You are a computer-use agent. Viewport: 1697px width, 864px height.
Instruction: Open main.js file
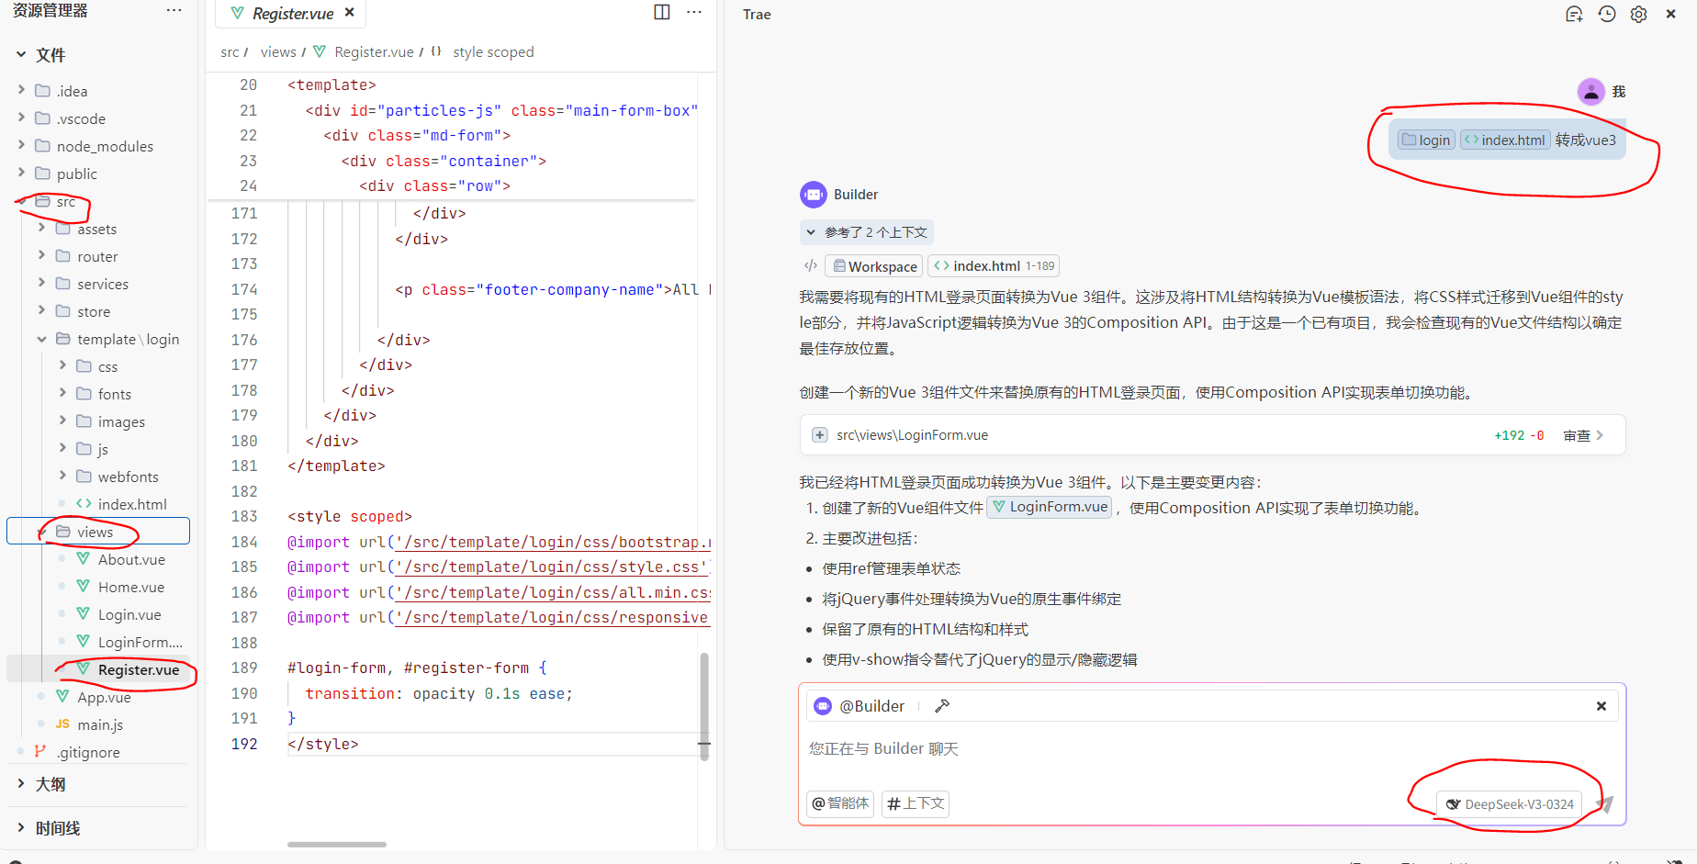coord(99,724)
